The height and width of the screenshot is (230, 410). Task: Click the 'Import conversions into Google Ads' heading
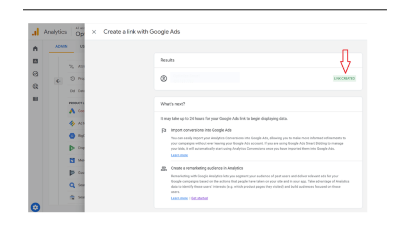201,130
